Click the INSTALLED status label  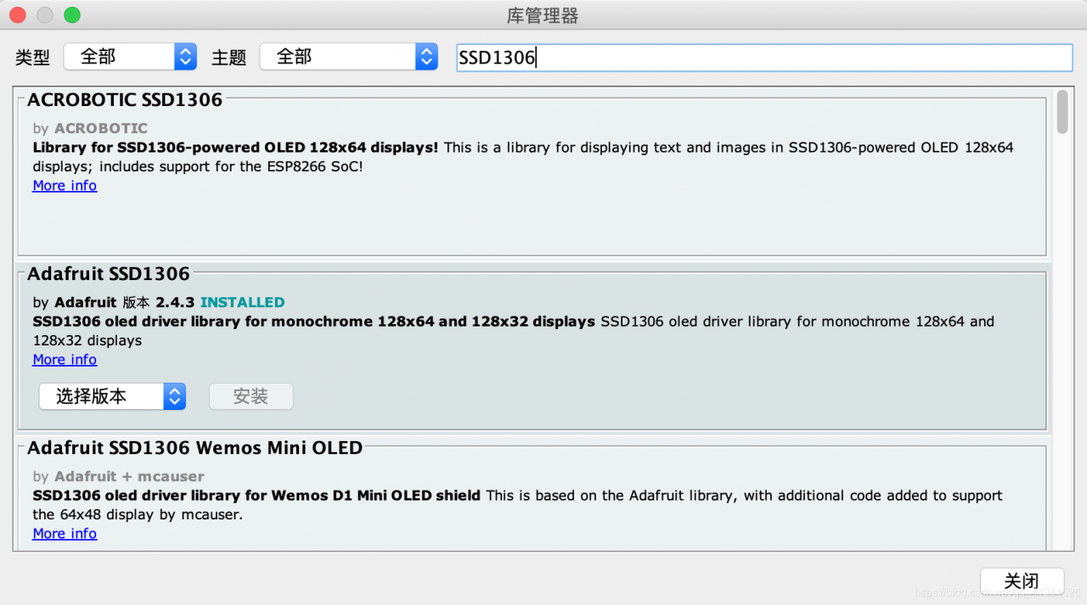tap(243, 303)
